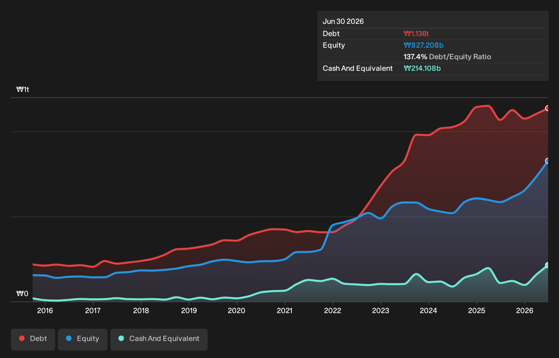Click the blue Equity legend dot

pyautogui.click(x=69, y=338)
